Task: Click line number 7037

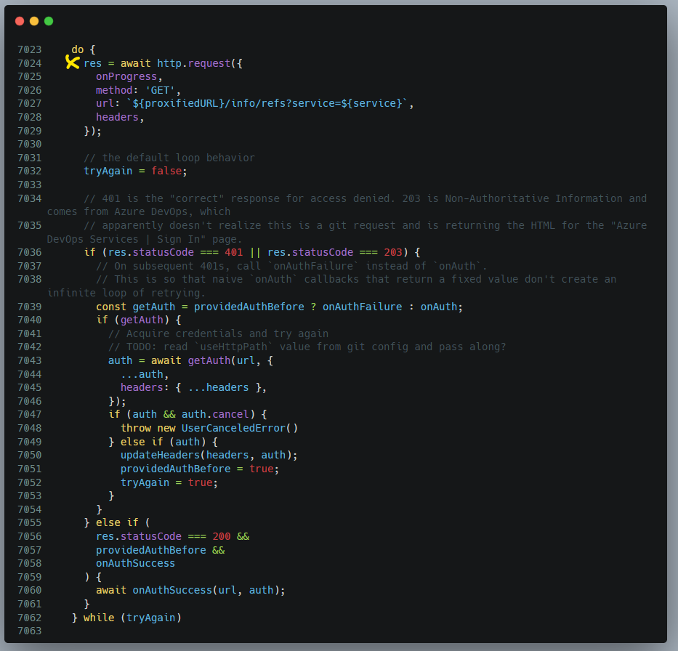Action: 29,266
